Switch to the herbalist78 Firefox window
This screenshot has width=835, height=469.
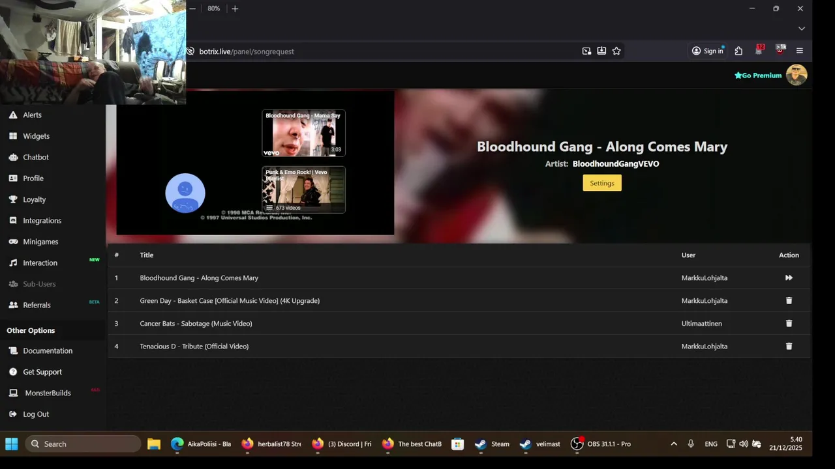tap(271, 444)
